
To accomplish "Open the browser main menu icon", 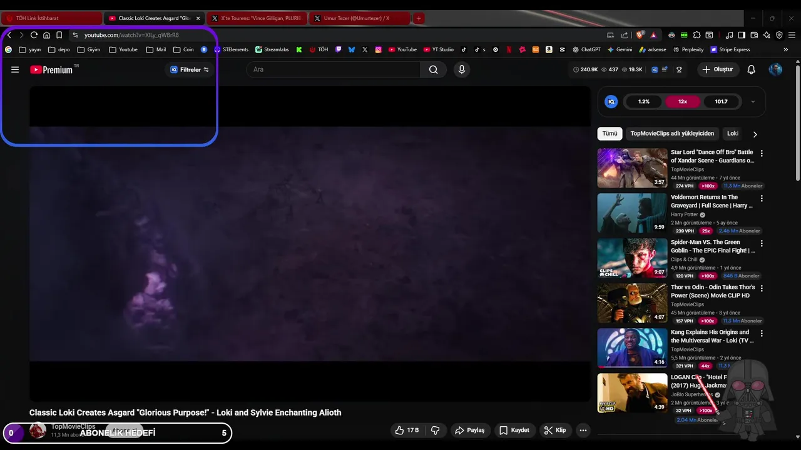I will (792, 35).
